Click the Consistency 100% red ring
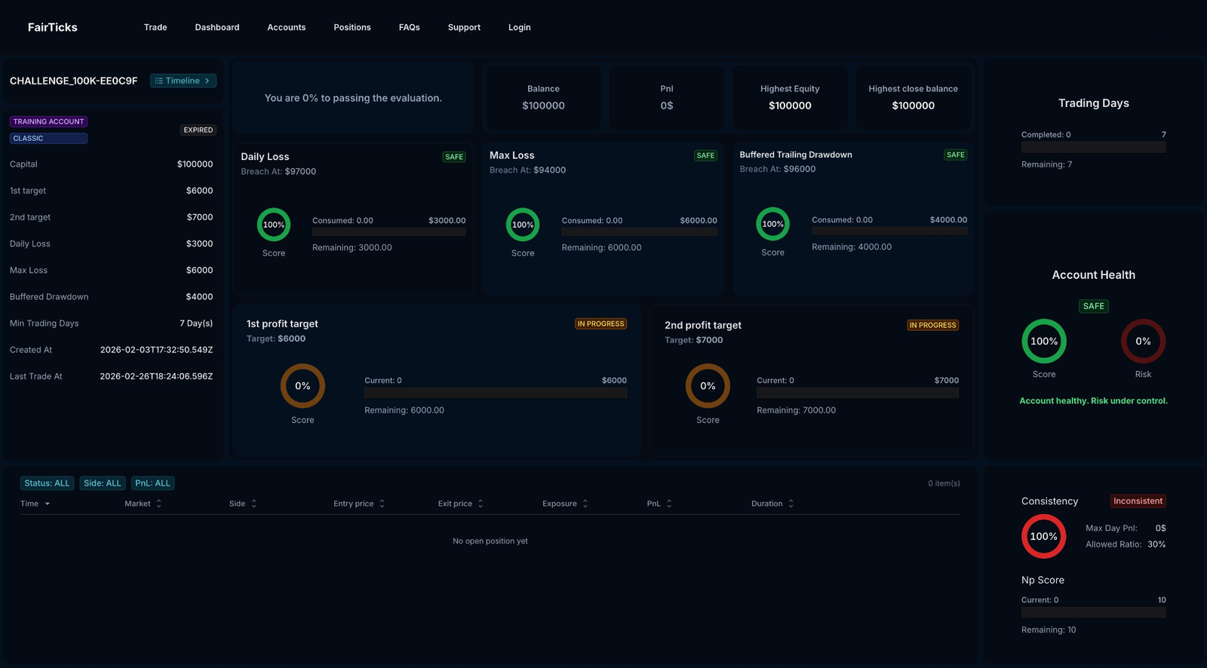The image size is (1207, 668). click(x=1044, y=537)
